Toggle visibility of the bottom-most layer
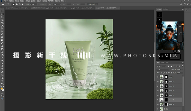Screen dimensions: 191x111 click(158, 109)
